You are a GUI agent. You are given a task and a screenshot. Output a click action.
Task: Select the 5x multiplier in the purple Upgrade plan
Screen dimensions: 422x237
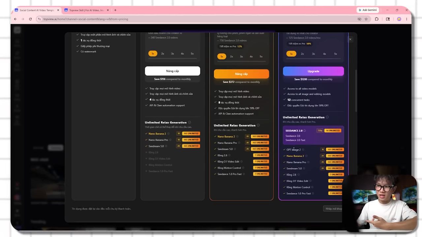point(335,54)
